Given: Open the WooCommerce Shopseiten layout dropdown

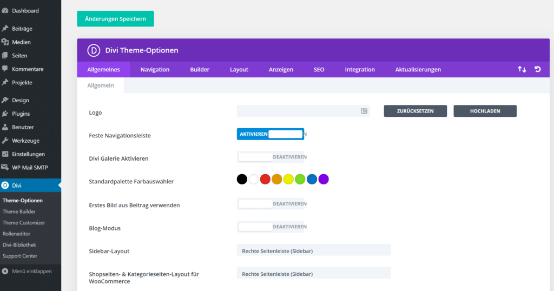Looking at the screenshot, I should coord(314,274).
